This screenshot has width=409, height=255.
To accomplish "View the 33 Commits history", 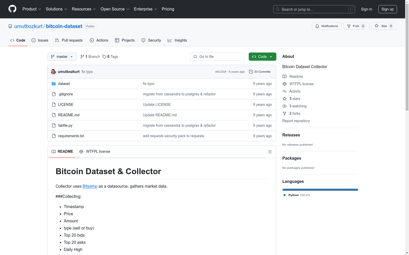I will click(x=260, y=72).
